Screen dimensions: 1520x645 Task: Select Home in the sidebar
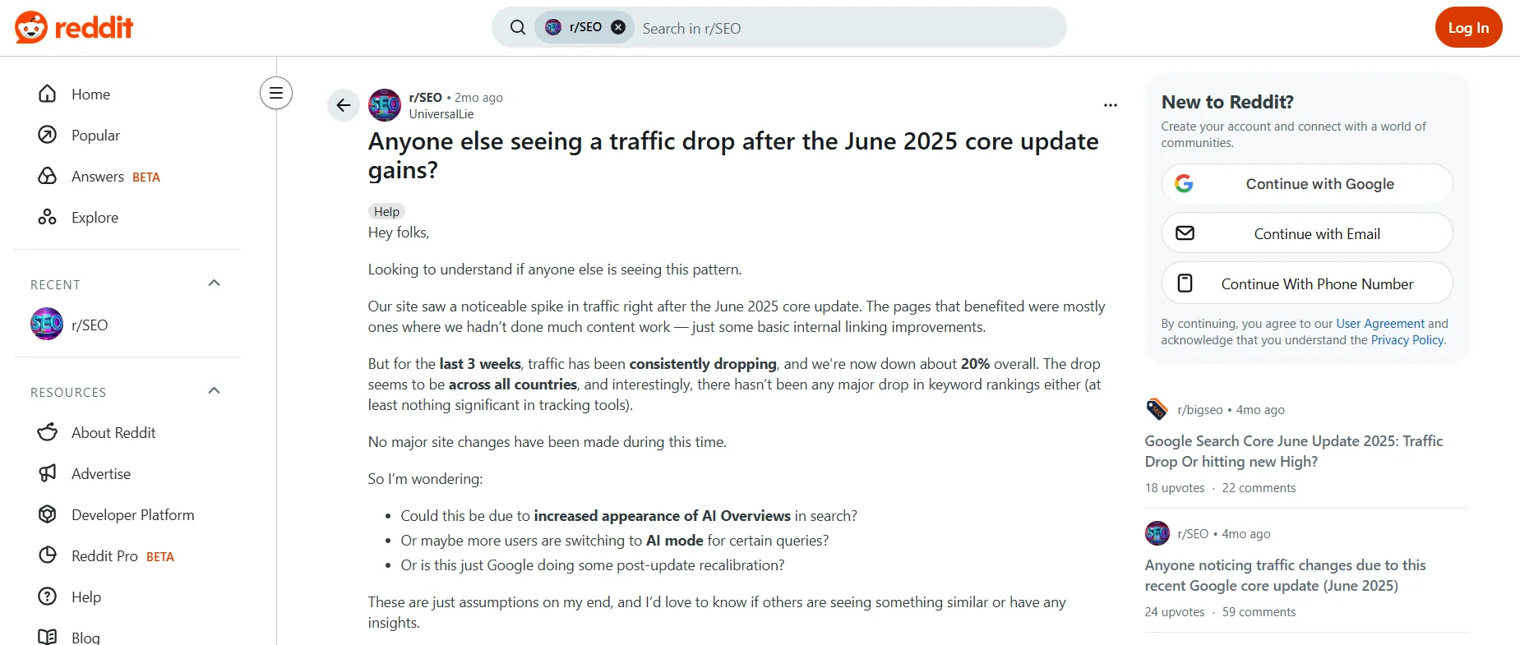click(x=90, y=94)
